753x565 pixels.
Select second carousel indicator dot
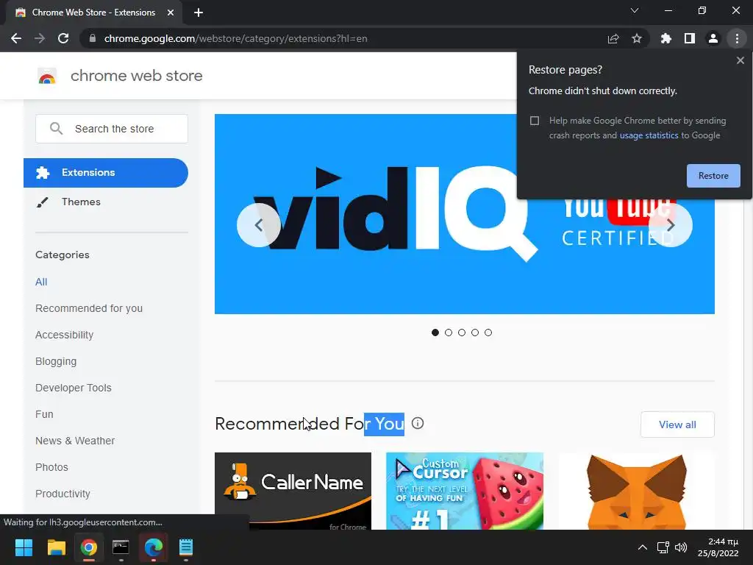[x=449, y=333]
